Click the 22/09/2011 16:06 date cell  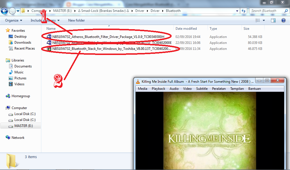pyautogui.click(x=188, y=42)
